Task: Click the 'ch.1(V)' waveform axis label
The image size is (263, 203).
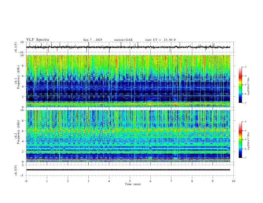Action: [x=16, y=47]
